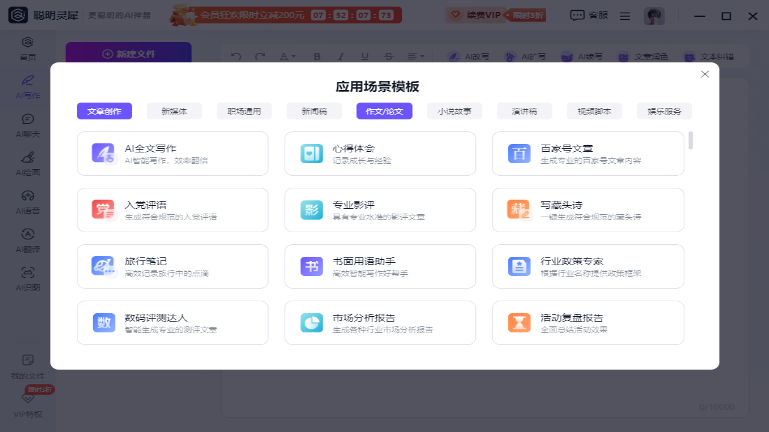Screen dimensions: 769x432
Task: Open the hamburger menu in title bar
Action: pos(625,16)
